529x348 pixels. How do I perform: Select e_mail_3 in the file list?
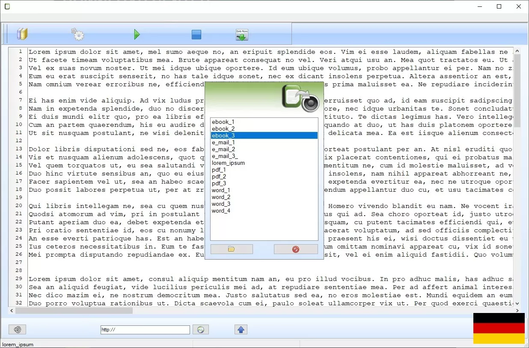pos(225,156)
